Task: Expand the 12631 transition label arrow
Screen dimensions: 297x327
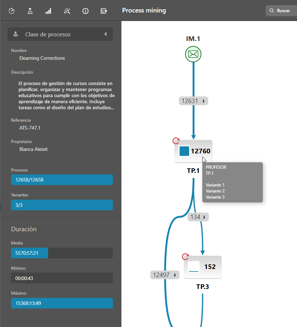Action: coord(203,101)
